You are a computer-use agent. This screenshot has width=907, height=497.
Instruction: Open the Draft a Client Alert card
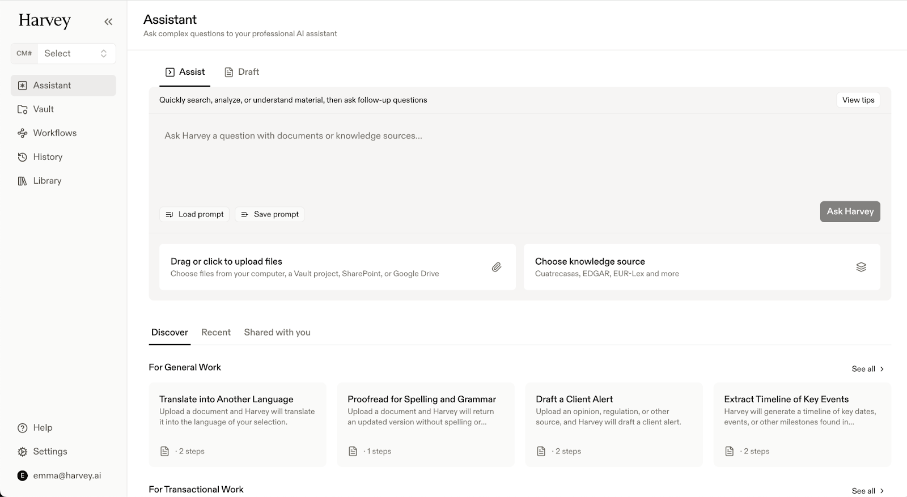(614, 424)
